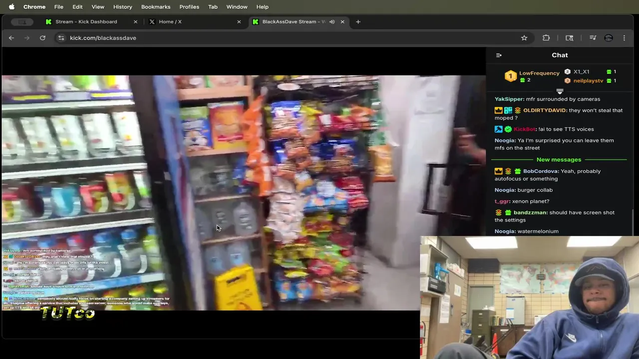Click the gift icon under LowFrequency
Viewport: 639px width, 359px height.
(x=523, y=80)
